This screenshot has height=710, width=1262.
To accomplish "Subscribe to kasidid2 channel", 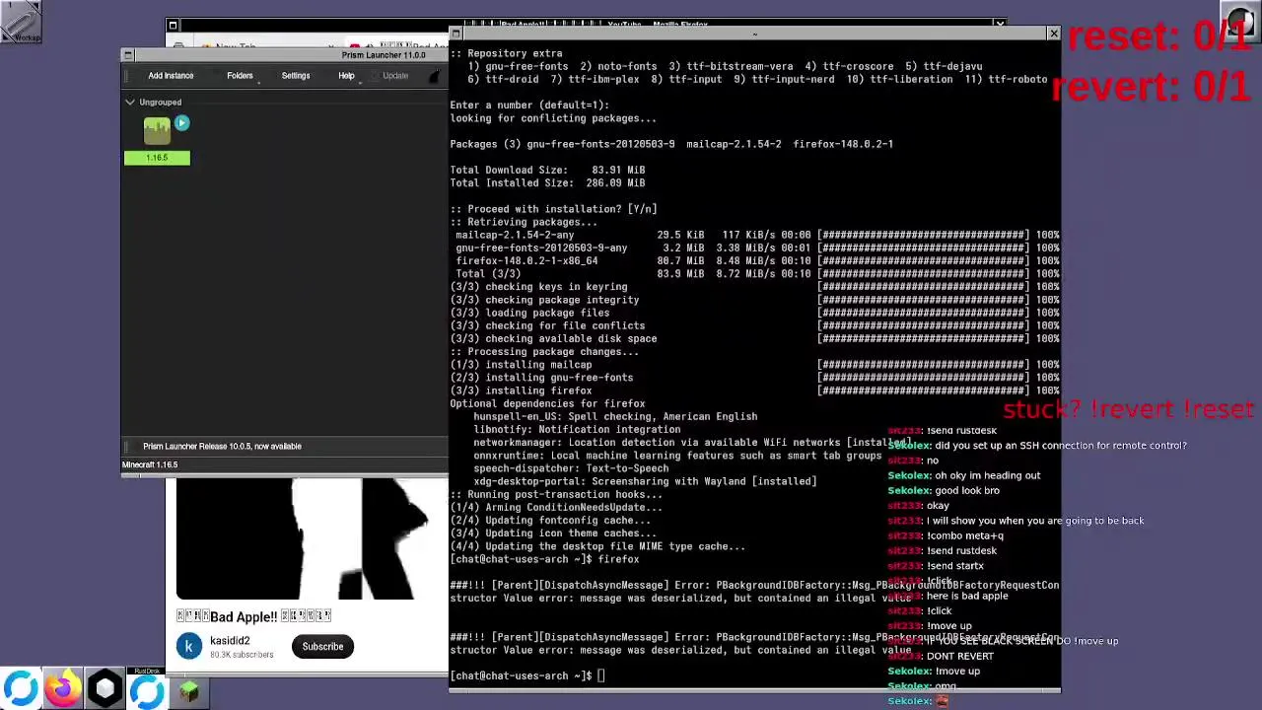I will [x=322, y=647].
